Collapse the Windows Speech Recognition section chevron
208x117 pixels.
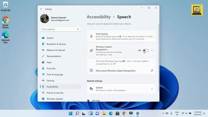tap(152, 51)
